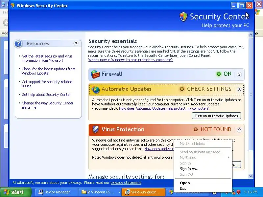The height and width of the screenshot is (197, 263).
Task: Click 'Get the latest security and virus information' link
Action: coord(47,58)
